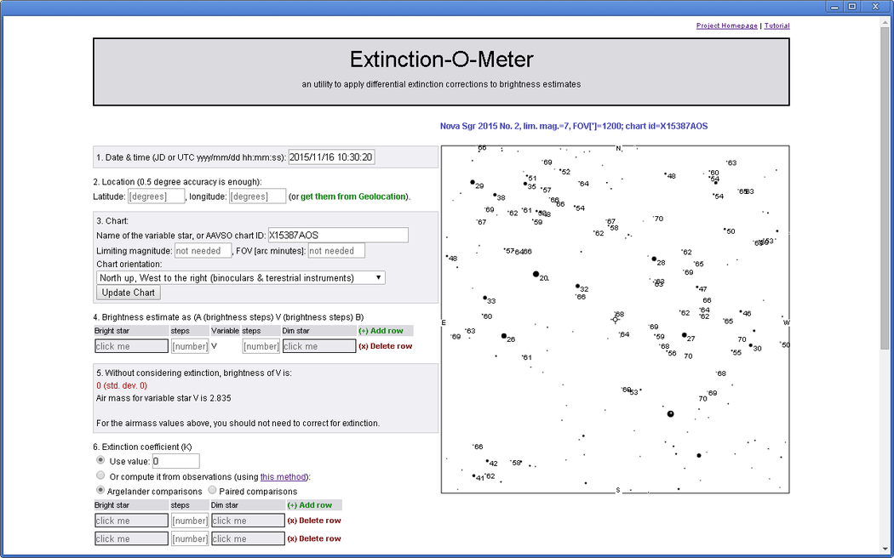Select Argelander comparisons radio button

click(101, 491)
